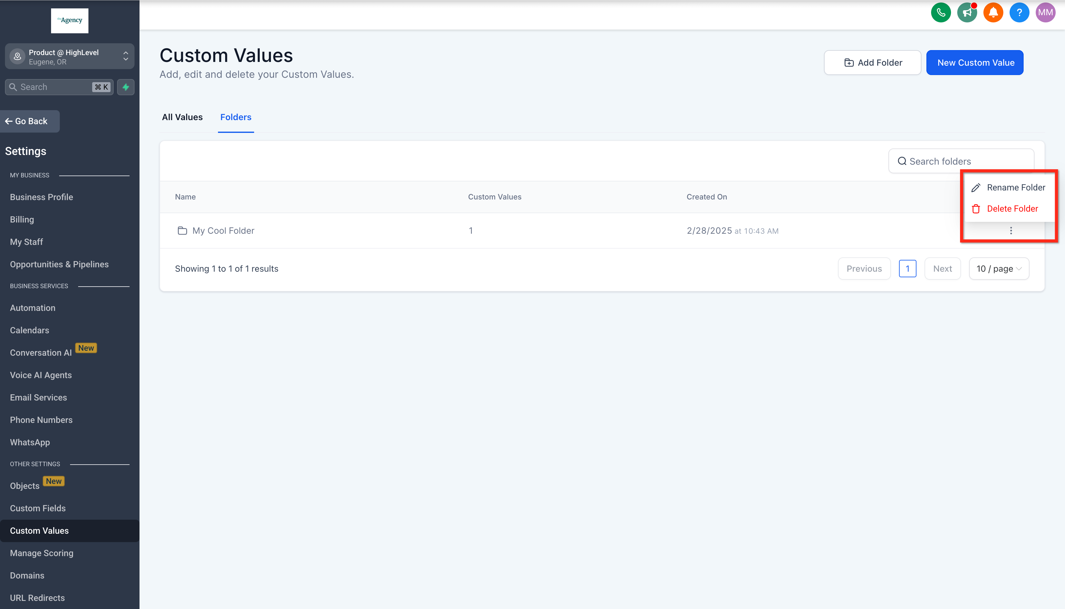
Task: Go to page 1 in pagination
Action: [x=907, y=269]
